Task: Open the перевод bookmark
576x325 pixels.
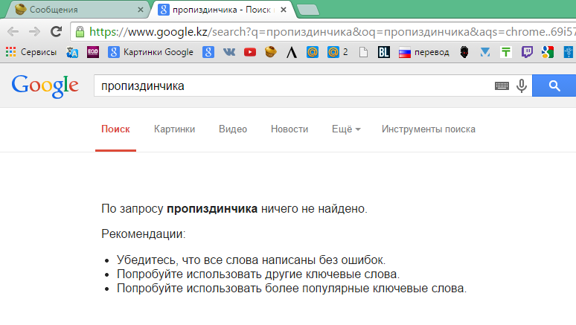Action: click(424, 52)
